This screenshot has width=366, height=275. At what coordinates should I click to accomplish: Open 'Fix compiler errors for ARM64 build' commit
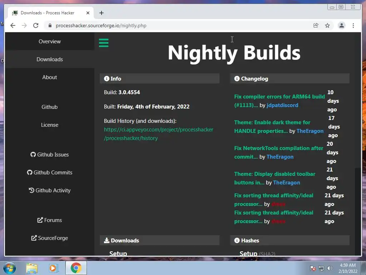click(x=280, y=101)
